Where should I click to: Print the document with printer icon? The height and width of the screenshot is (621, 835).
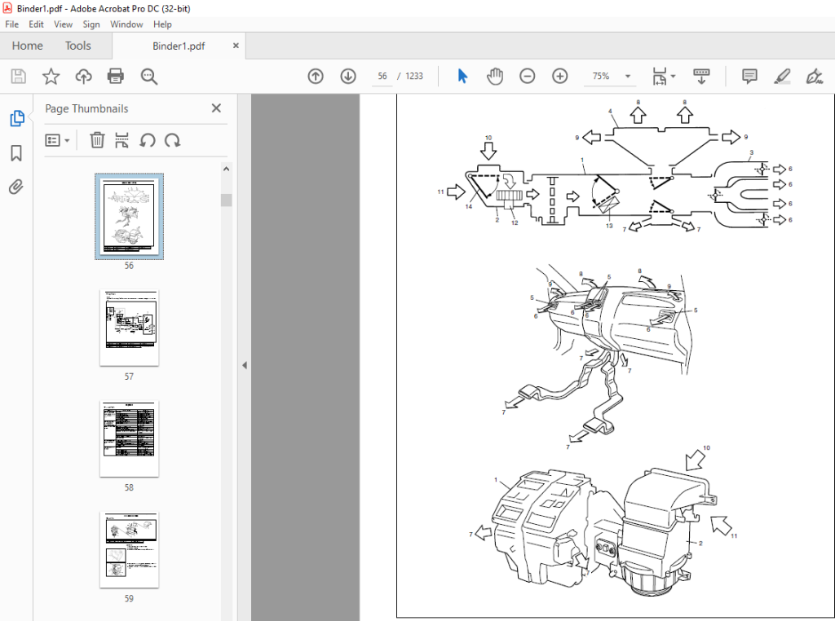point(116,76)
